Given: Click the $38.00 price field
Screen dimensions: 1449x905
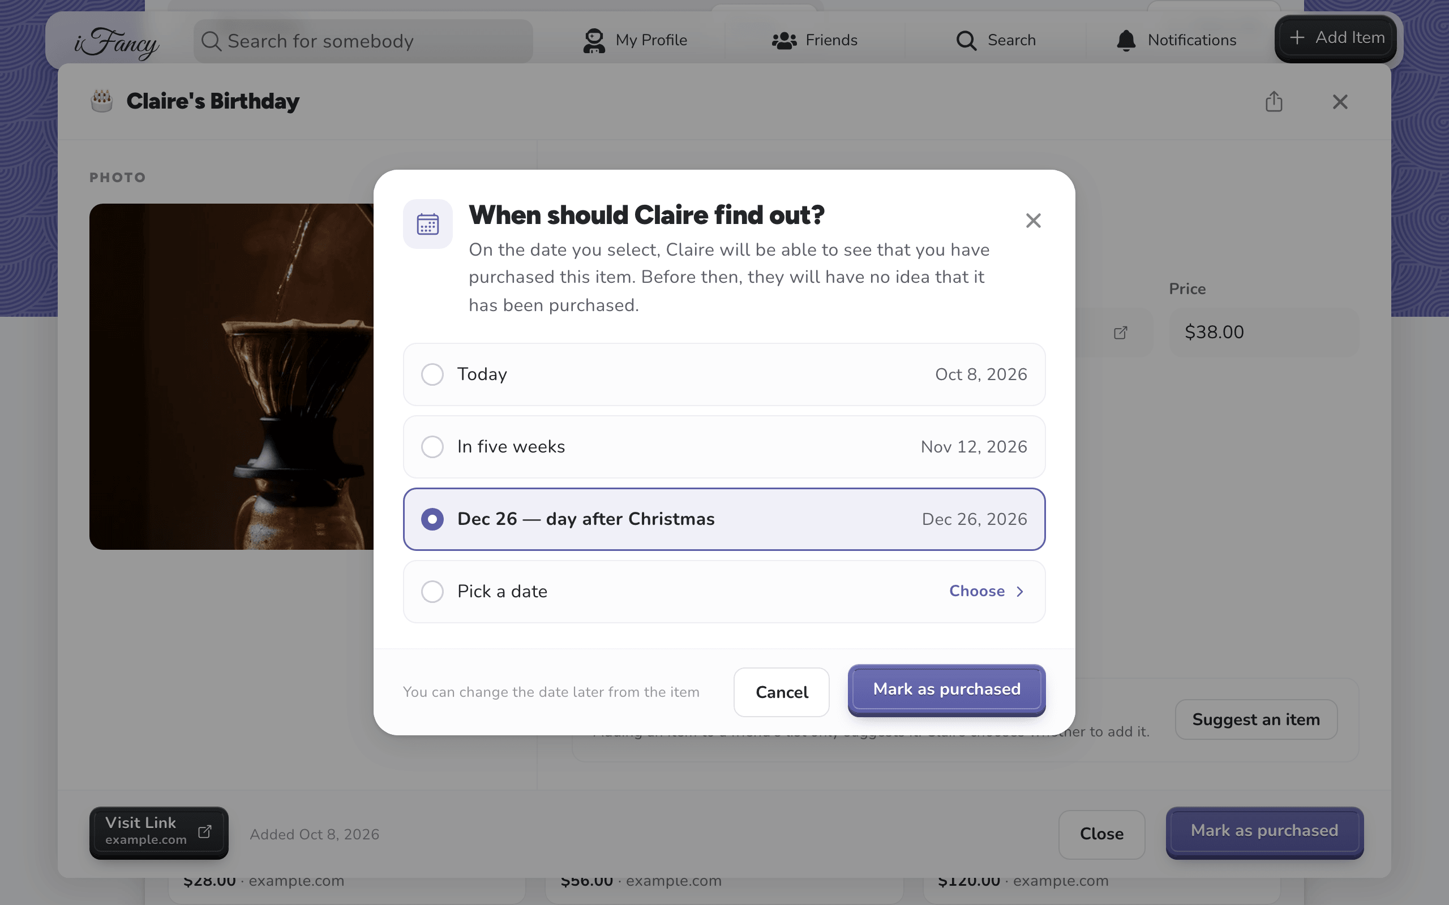Looking at the screenshot, I should coord(1264,332).
